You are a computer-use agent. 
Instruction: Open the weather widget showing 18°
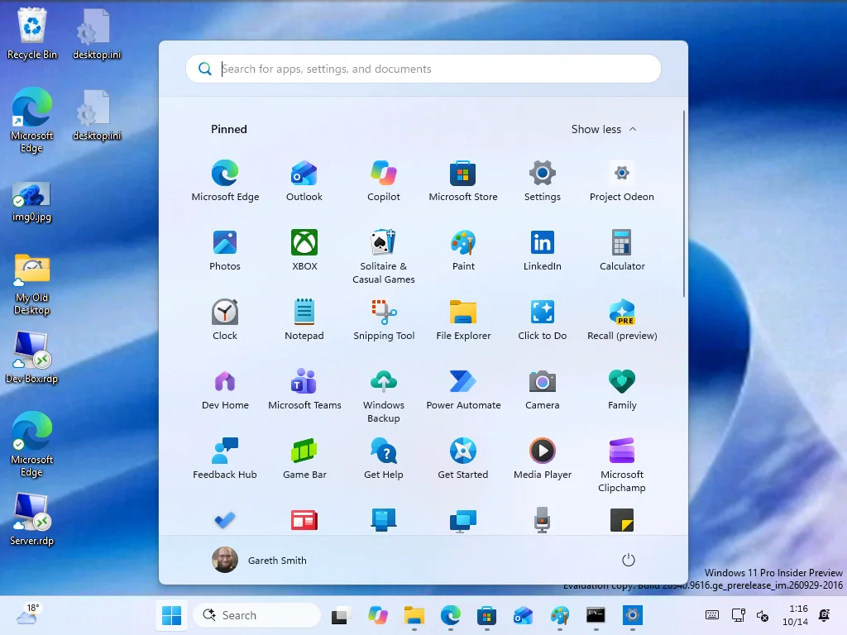(27, 614)
